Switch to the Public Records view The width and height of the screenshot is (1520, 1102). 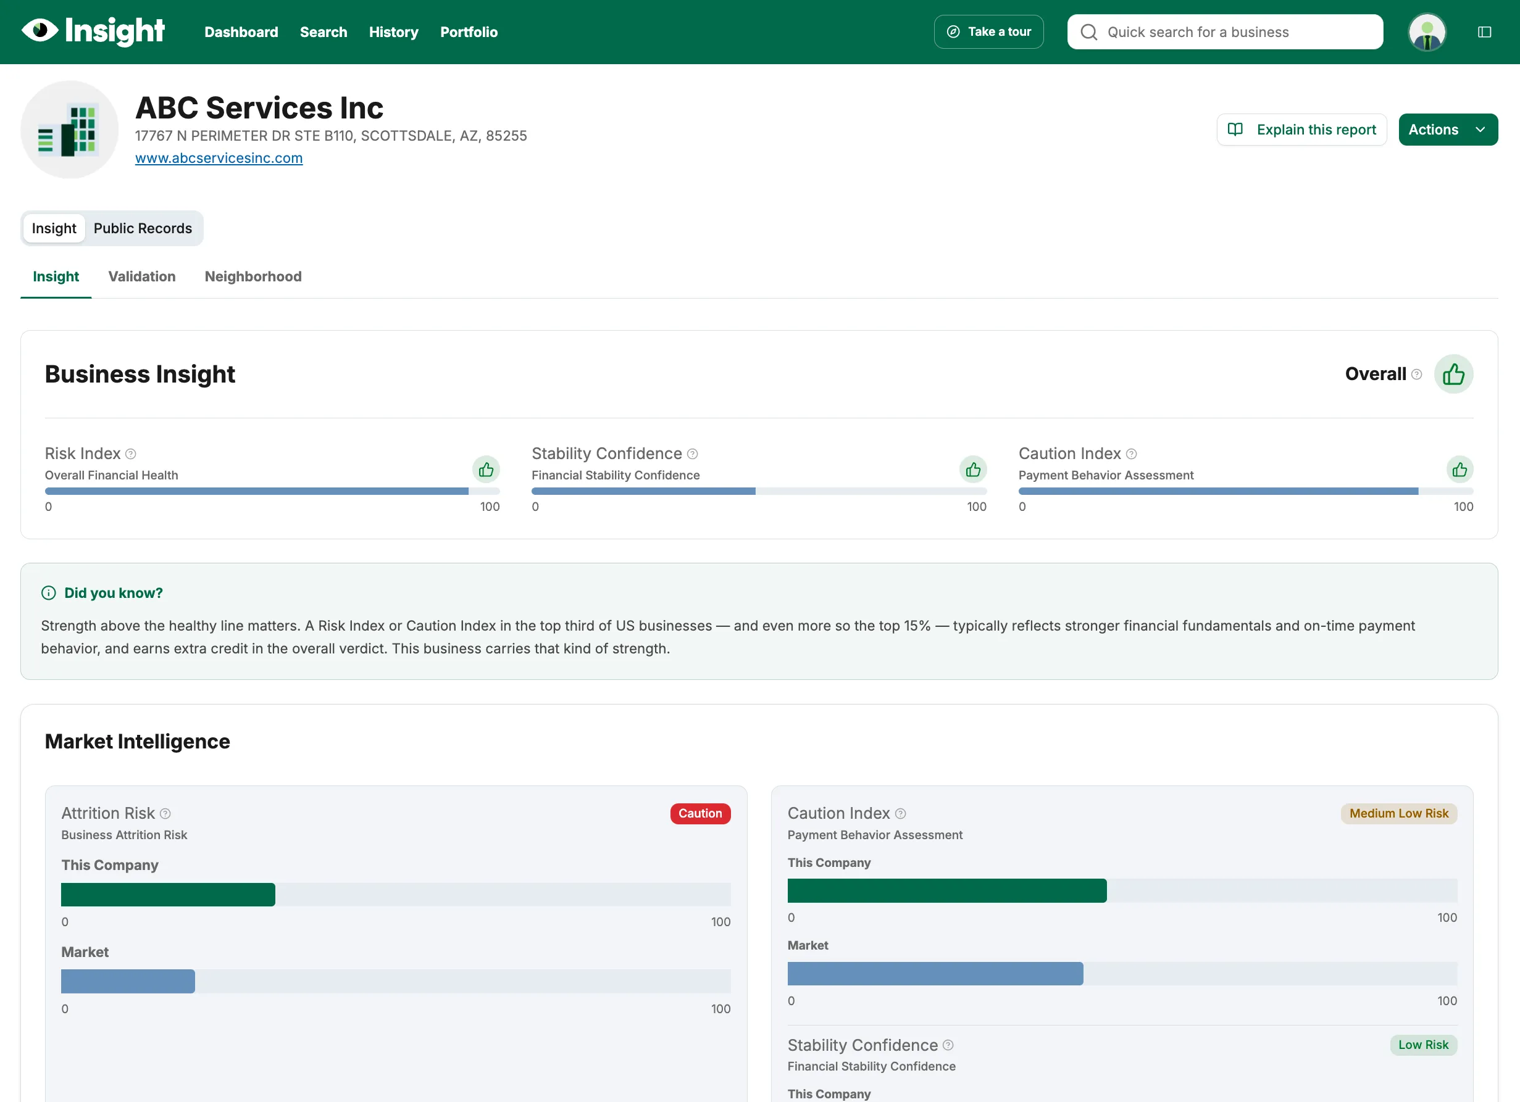143,228
